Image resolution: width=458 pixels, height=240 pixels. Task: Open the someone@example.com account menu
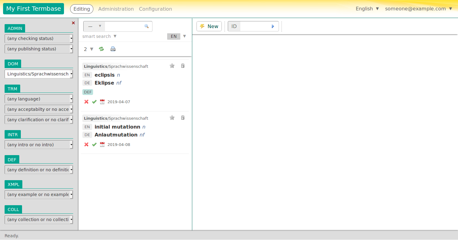point(415,9)
